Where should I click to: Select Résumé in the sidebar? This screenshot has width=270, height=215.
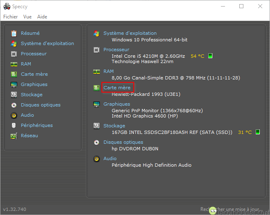point(30,33)
